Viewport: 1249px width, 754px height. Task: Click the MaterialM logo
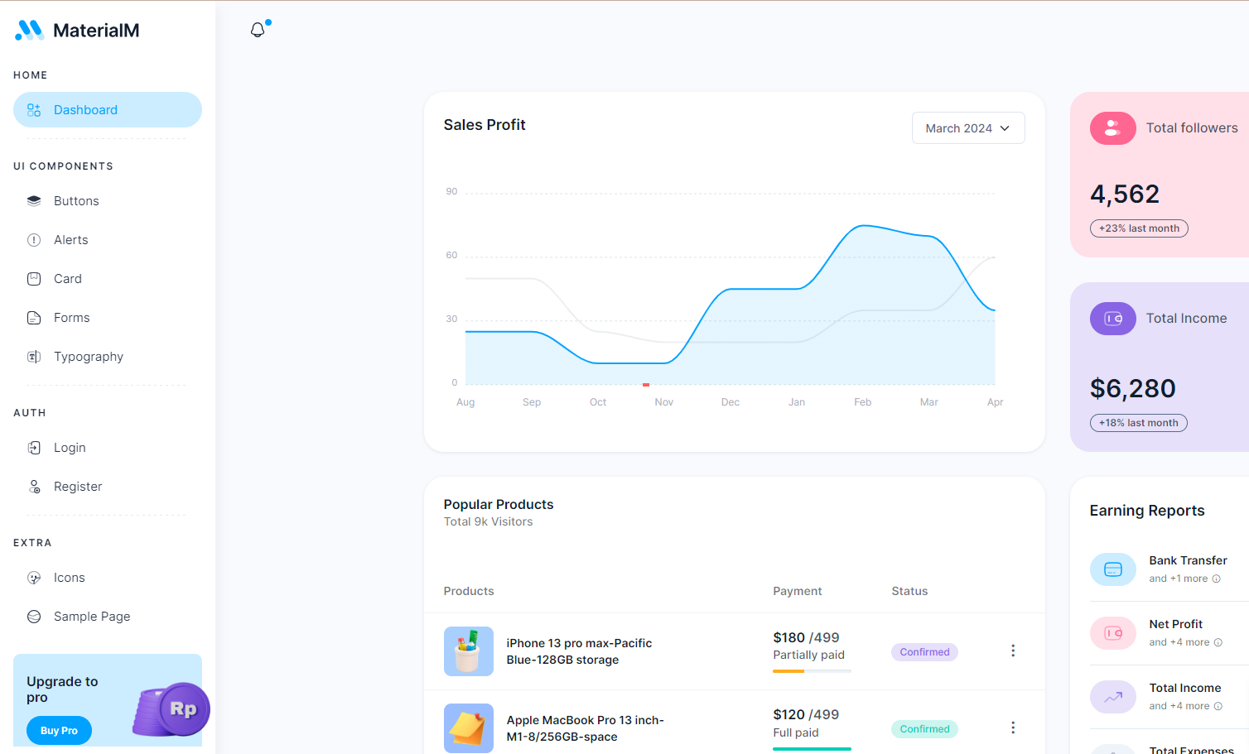(77, 31)
